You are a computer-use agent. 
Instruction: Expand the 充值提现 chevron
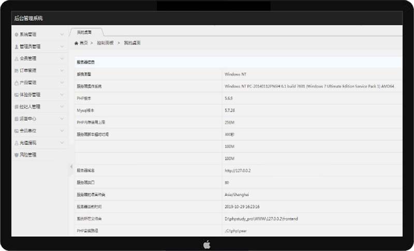pyautogui.click(x=62, y=143)
